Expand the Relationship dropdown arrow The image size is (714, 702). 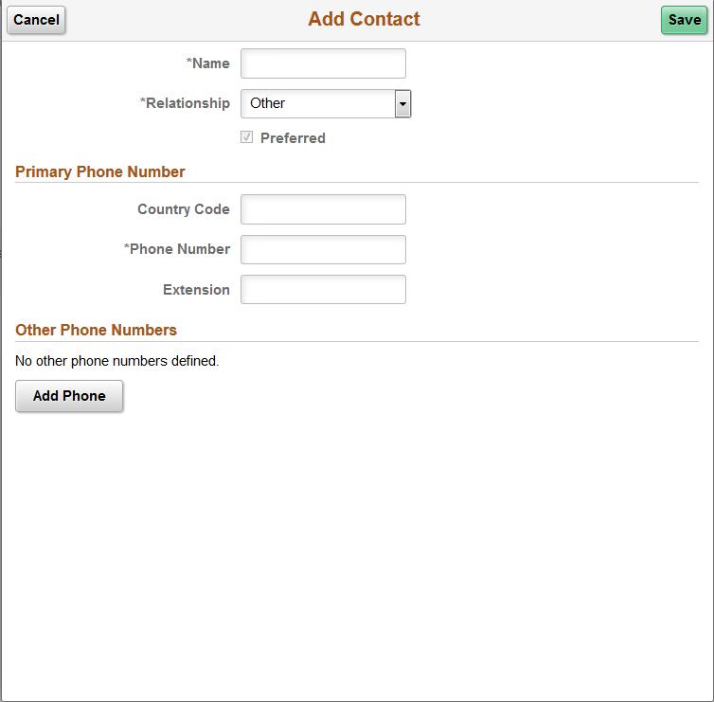click(x=402, y=104)
